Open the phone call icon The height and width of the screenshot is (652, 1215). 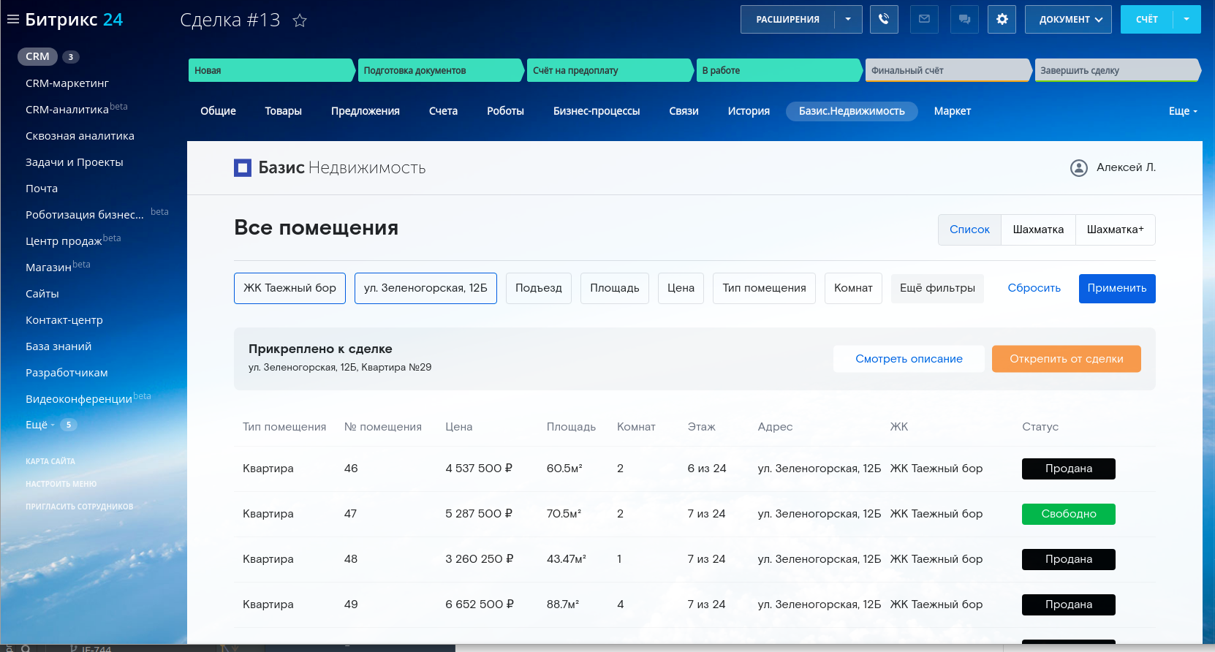pos(884,20)
